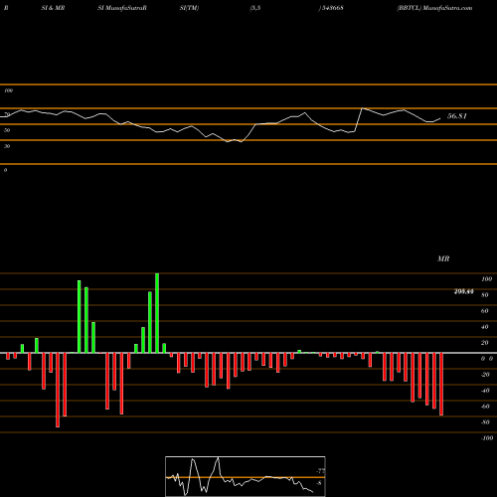Click the deepest red MR histogram bar

(58, 390)
